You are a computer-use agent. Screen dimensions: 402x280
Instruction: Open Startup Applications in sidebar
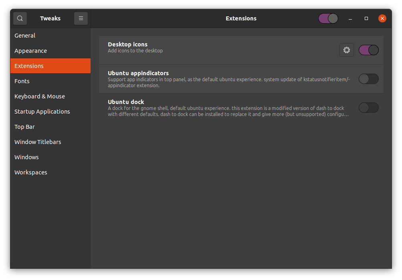click(x=51, y=112)
